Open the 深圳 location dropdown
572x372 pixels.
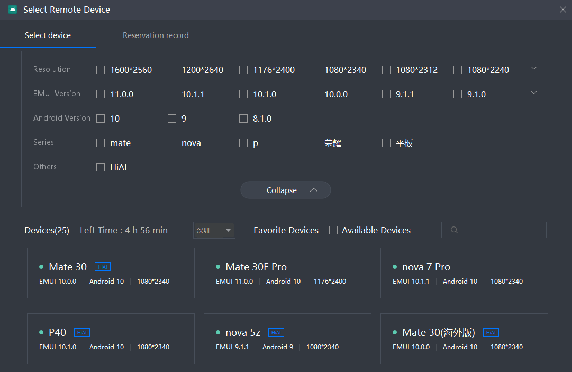214,230
